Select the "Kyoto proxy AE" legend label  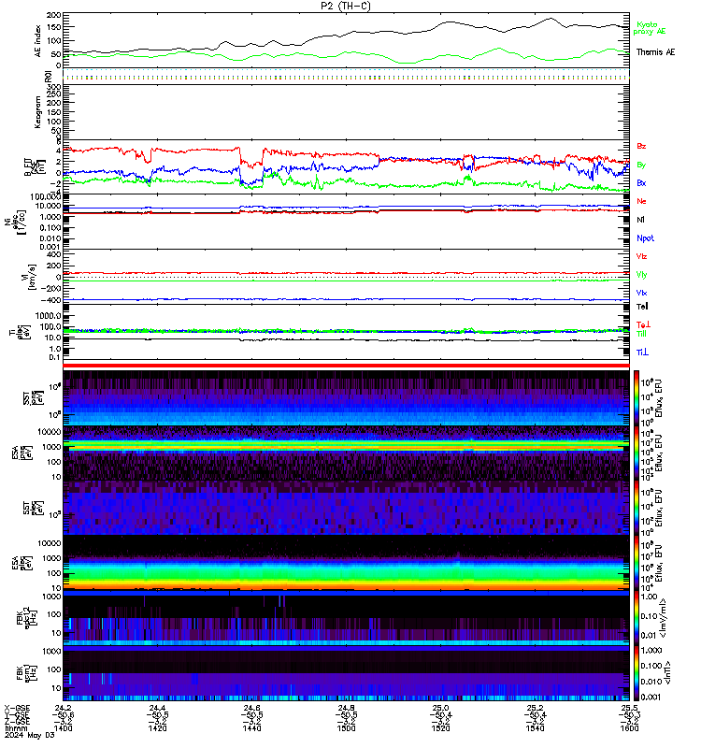click(649, 28)
